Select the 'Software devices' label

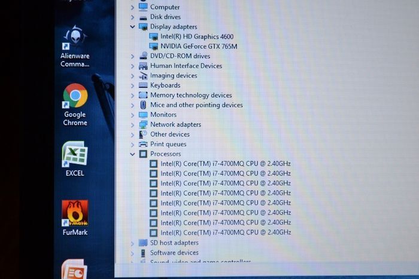174,253
